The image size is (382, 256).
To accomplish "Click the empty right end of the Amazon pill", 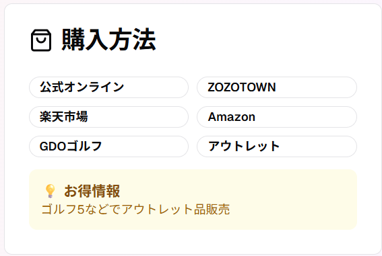I will coord(307,117).
